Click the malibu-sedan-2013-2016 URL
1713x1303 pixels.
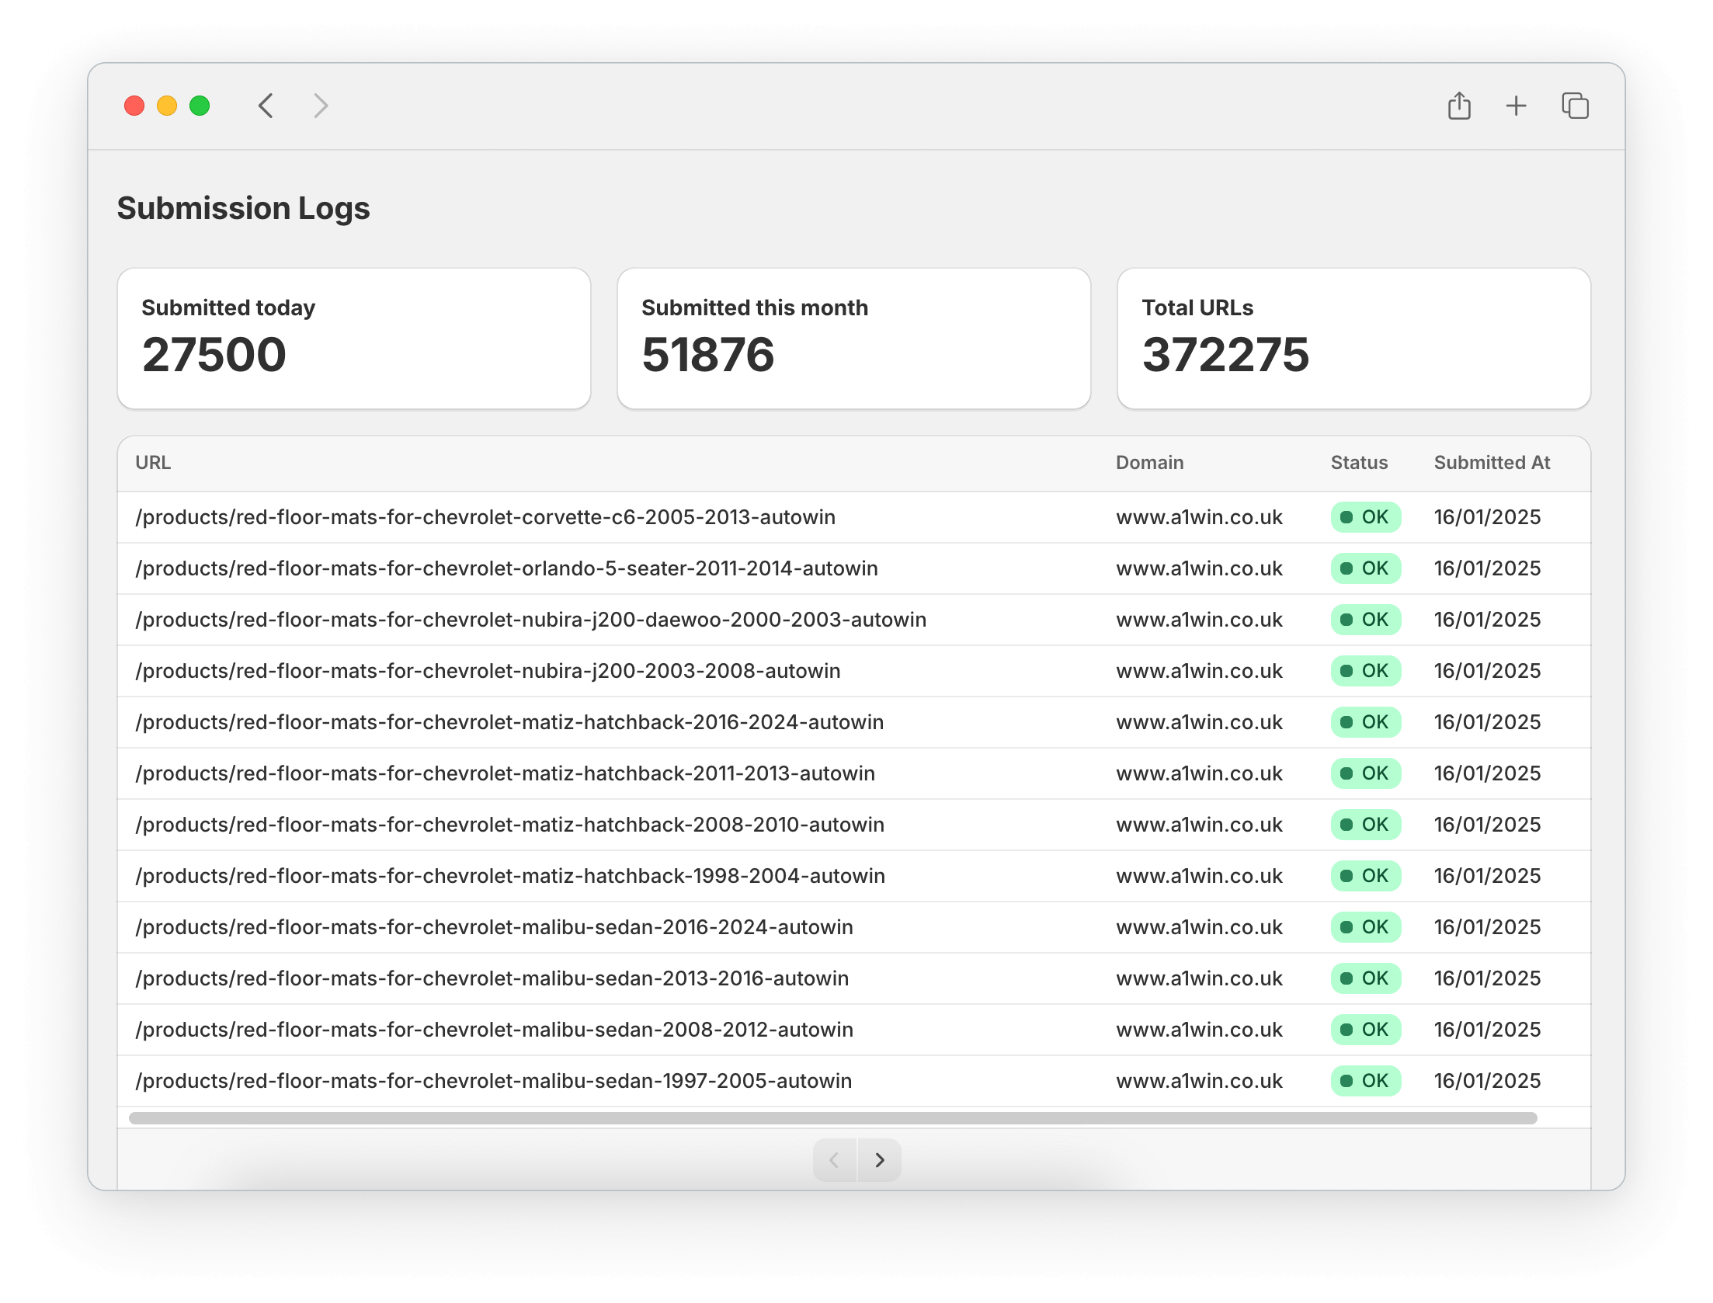(492, 978)
